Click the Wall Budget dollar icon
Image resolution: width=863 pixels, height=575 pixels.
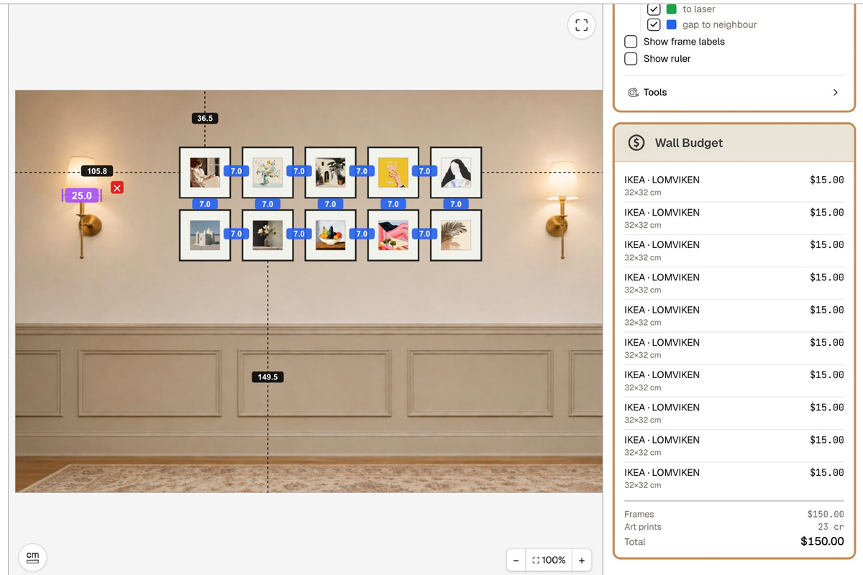[x=636, y=142]
